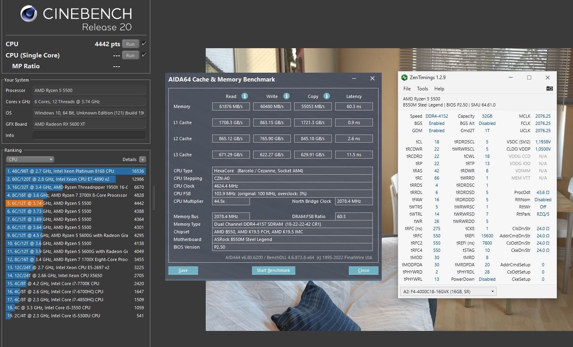Select ranking entry Ryzen 7 1700X Eight-Core
The width and height of the screenshot is (573, 347).
[x=76, y=259]
